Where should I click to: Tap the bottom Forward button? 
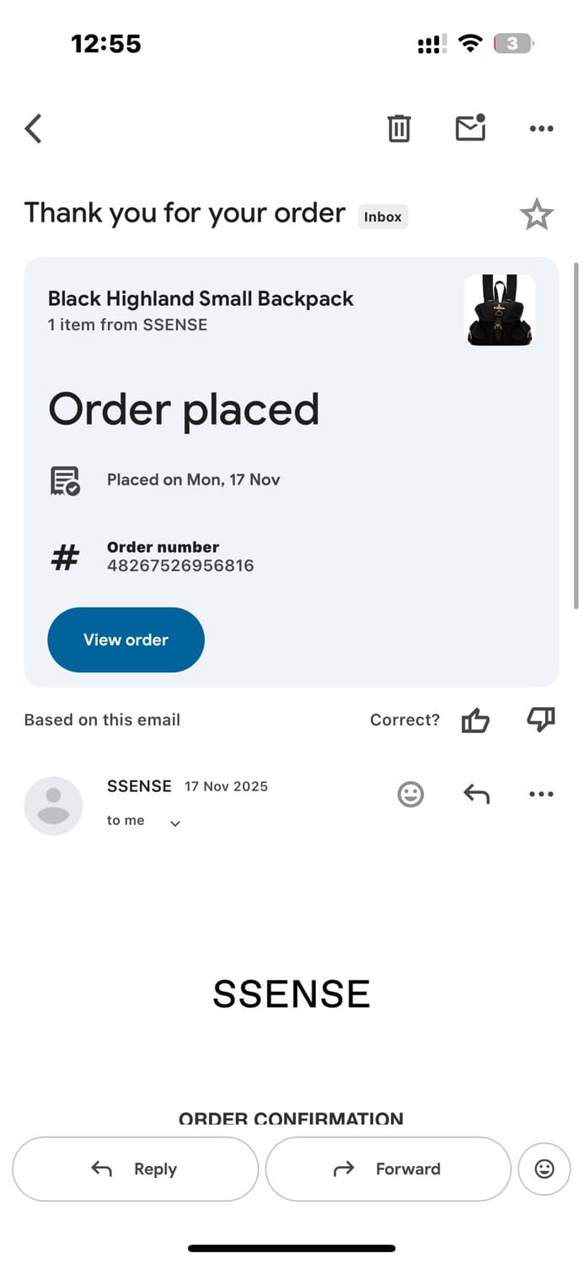pyautogui.click(x=388, y=1169)
